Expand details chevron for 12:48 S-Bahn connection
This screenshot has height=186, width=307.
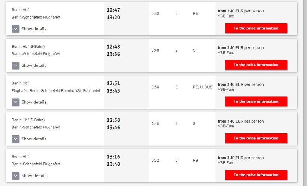tap(15, 65)
